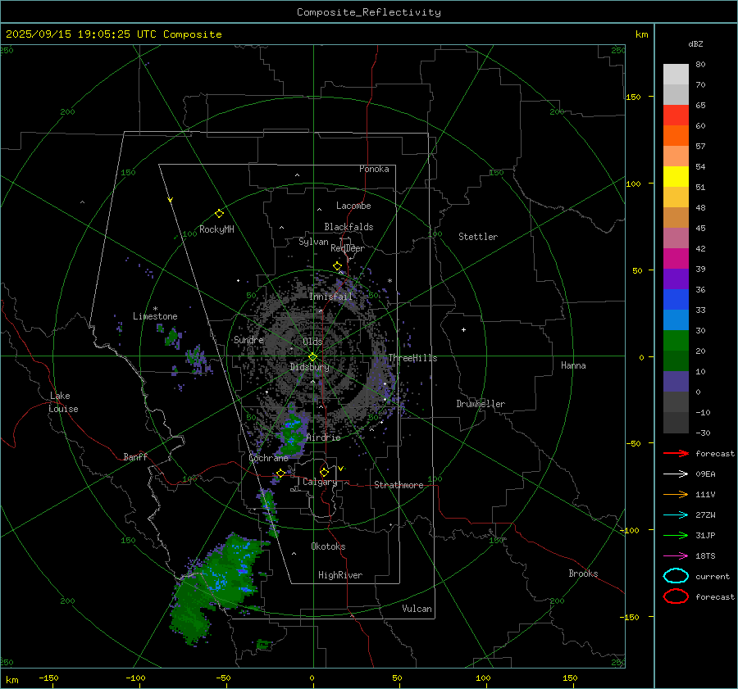Click the Stettler city label

478,237
